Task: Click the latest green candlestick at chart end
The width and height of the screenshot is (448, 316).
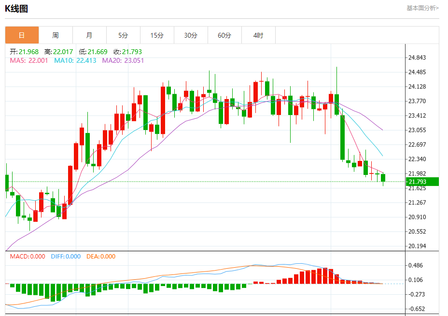Action: 383,178
